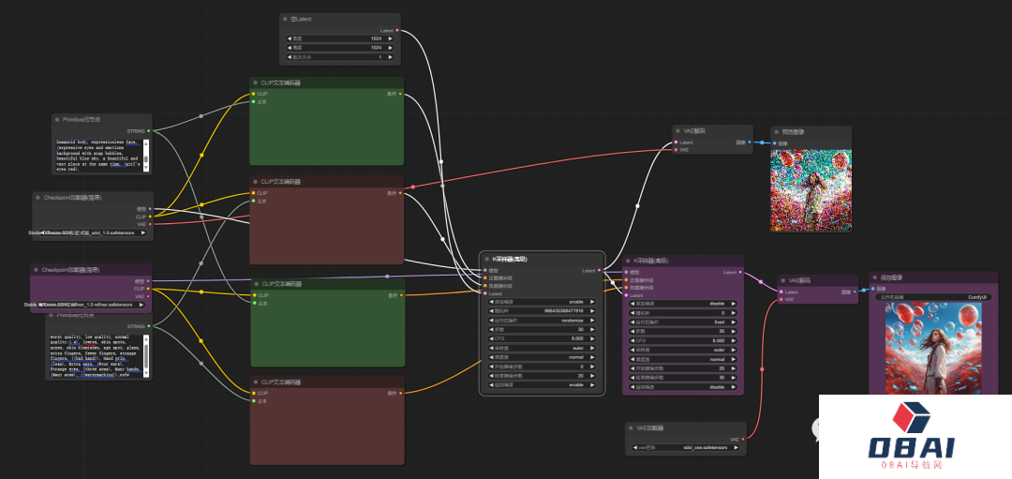The width and height of the screenshot is (1012, 479).
Task: Click CLIP input port of top green encoder
Action: [254, 95]
